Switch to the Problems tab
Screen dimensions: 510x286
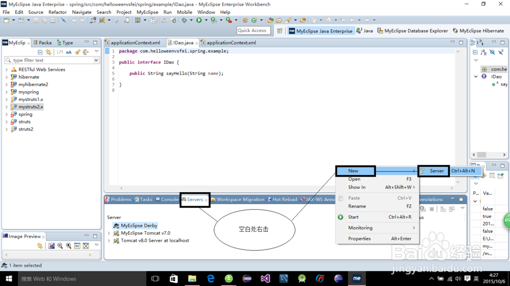(118, 199)
